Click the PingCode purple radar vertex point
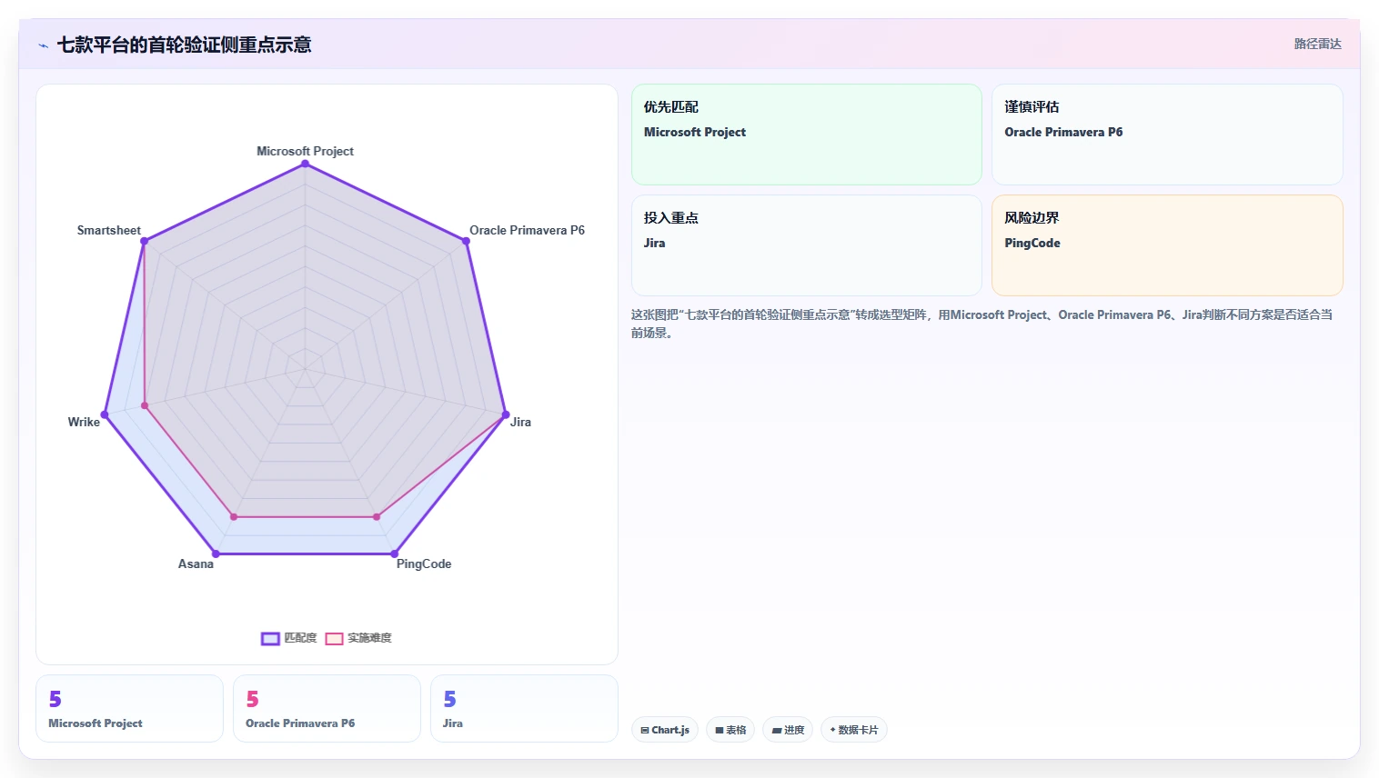The image size is (1379, 778). [x=394, y=554]
